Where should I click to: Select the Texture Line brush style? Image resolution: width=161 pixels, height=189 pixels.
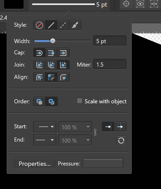pyautogui.click(x=75, y=25)
